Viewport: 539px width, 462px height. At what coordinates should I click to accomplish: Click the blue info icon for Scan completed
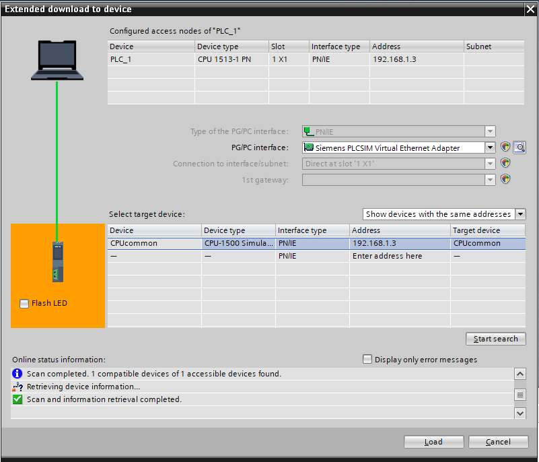tap(17, 373)
